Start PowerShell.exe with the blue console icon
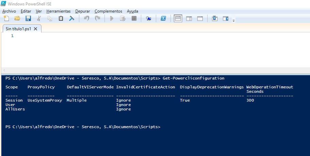 pos(163,19)
